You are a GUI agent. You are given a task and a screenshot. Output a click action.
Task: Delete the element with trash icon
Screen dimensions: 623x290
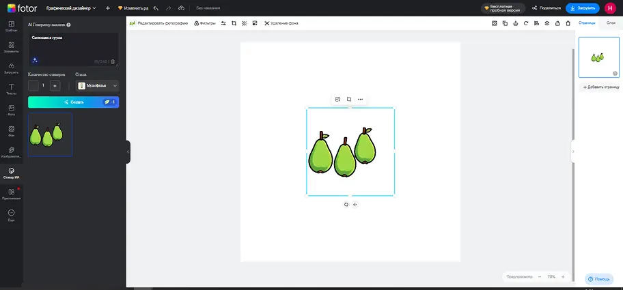[568, 23]
